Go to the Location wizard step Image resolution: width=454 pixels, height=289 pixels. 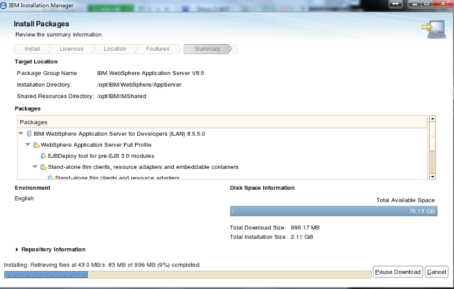[x=115, y=49]
